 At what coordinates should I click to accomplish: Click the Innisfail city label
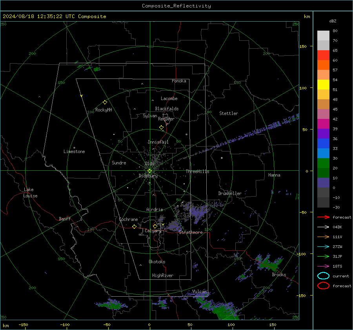158,142
